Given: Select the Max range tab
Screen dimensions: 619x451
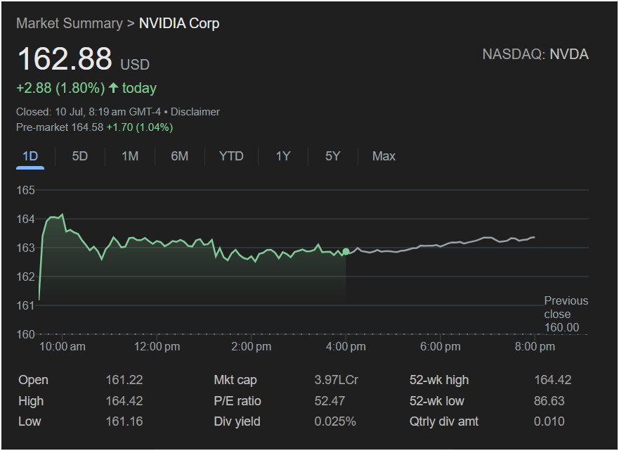Looking at the screenshot, I should [x=384, y=156].
